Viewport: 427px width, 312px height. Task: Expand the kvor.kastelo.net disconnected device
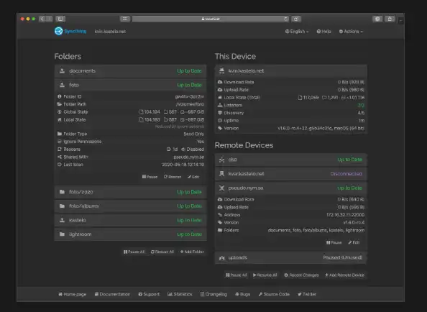pos(291,174)
